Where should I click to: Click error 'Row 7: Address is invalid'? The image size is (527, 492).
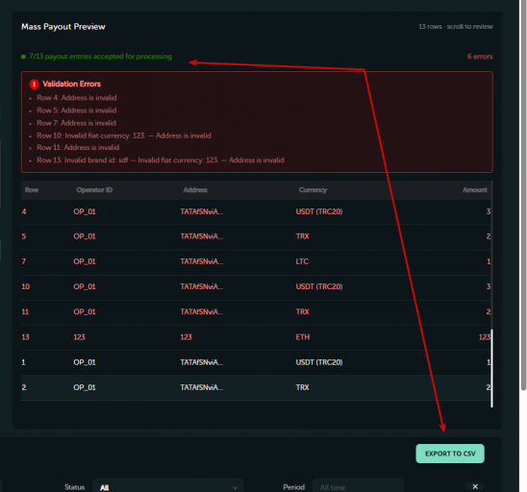tap(76, 123)
